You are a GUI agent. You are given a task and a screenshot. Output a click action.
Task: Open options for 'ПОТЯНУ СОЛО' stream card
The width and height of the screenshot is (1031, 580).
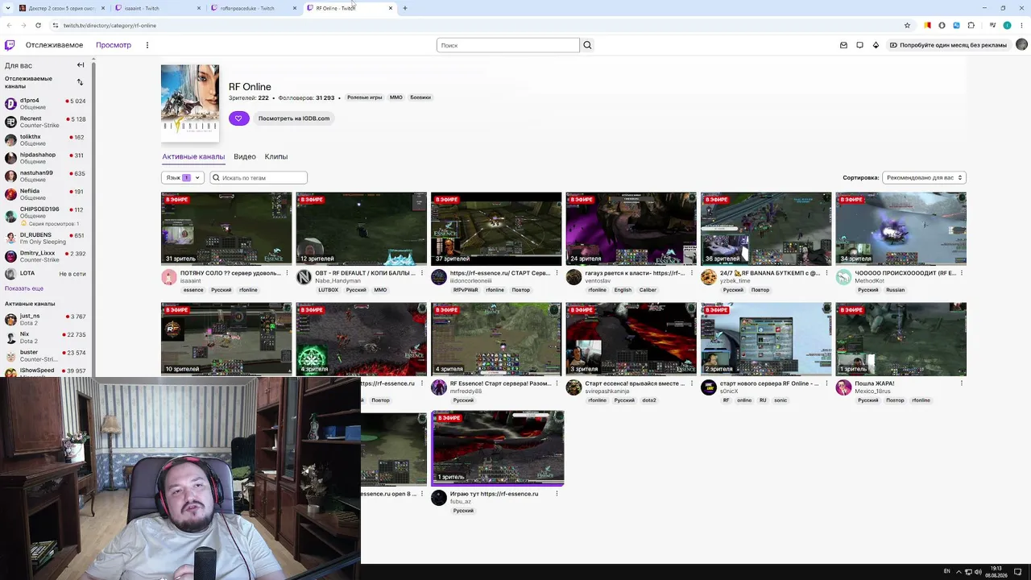(287, 273)
